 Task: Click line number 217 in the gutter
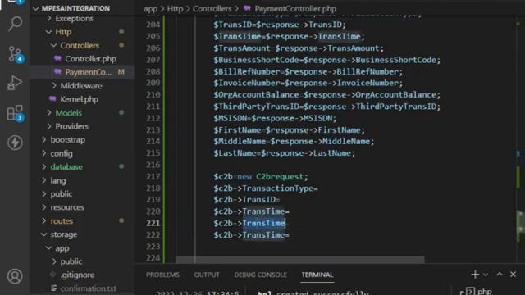[x=153, y=176]
